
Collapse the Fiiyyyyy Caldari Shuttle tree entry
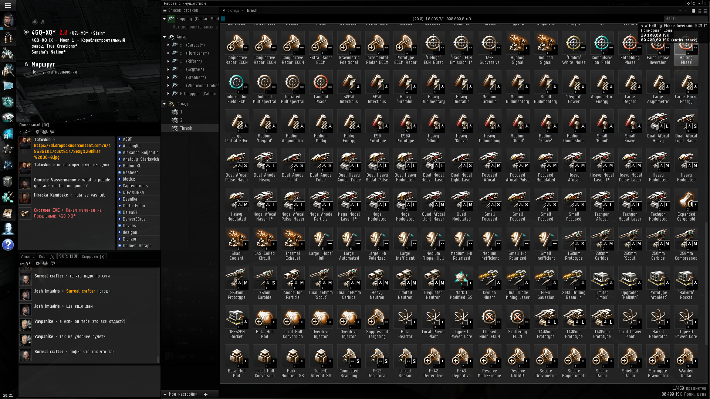click(165, 19)
